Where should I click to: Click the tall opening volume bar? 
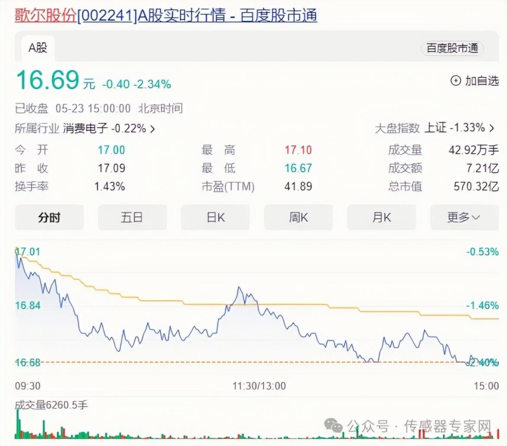pyautogui.click(x=18, y=424)
